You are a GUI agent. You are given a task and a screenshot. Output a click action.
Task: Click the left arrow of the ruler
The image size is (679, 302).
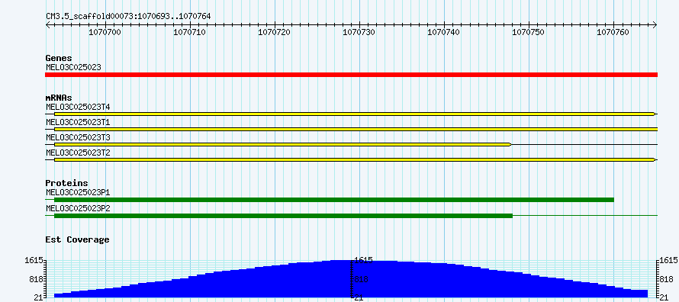click(47, 24)
